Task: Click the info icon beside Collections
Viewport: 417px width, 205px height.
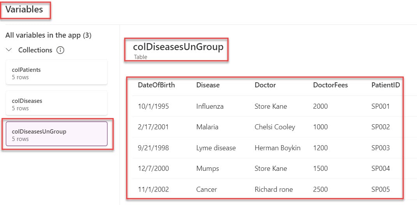Action: coord(60,50)
